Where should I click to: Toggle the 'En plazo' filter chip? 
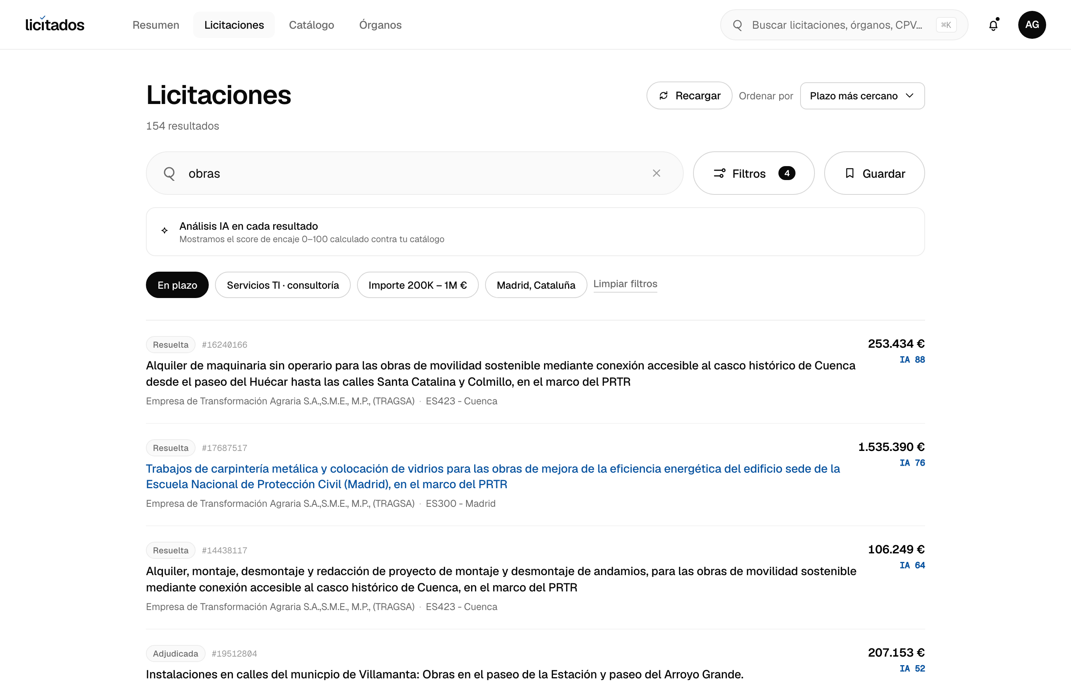click(177, 285)
